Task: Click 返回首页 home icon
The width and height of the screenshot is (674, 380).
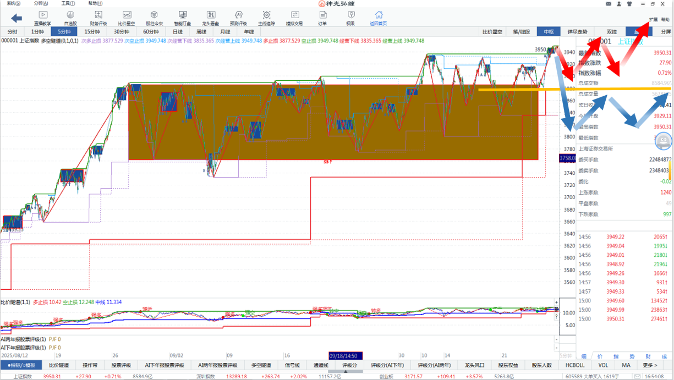Action: tap(378, 18)
